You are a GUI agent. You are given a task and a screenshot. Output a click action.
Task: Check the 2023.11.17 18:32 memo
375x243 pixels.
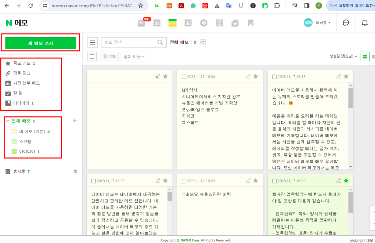pyautogui.click(x=93, y=181)
